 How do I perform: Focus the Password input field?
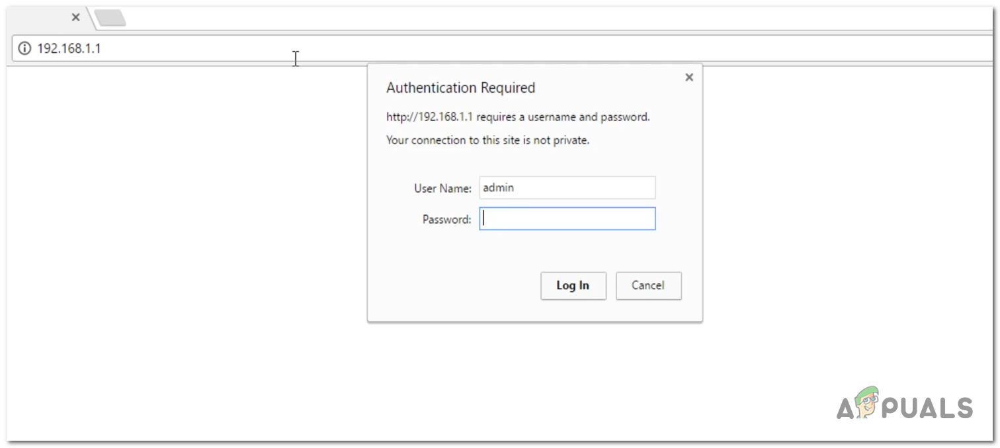point(567,218)
